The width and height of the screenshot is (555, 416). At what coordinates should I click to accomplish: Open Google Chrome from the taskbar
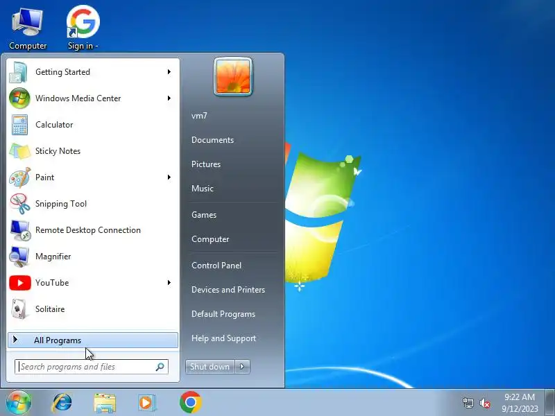tap(190, 402)
